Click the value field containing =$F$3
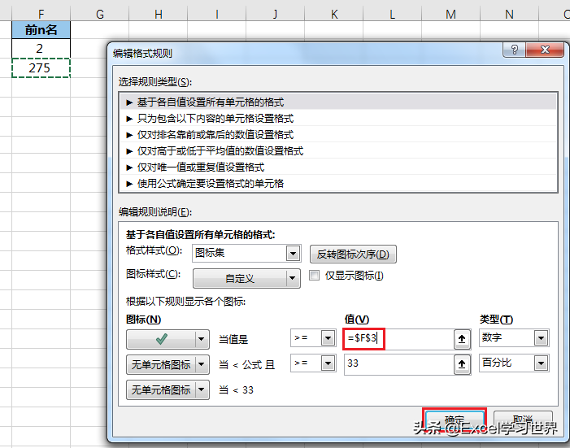The height and width of the screenshot is (448, 570). click(398, 339)
